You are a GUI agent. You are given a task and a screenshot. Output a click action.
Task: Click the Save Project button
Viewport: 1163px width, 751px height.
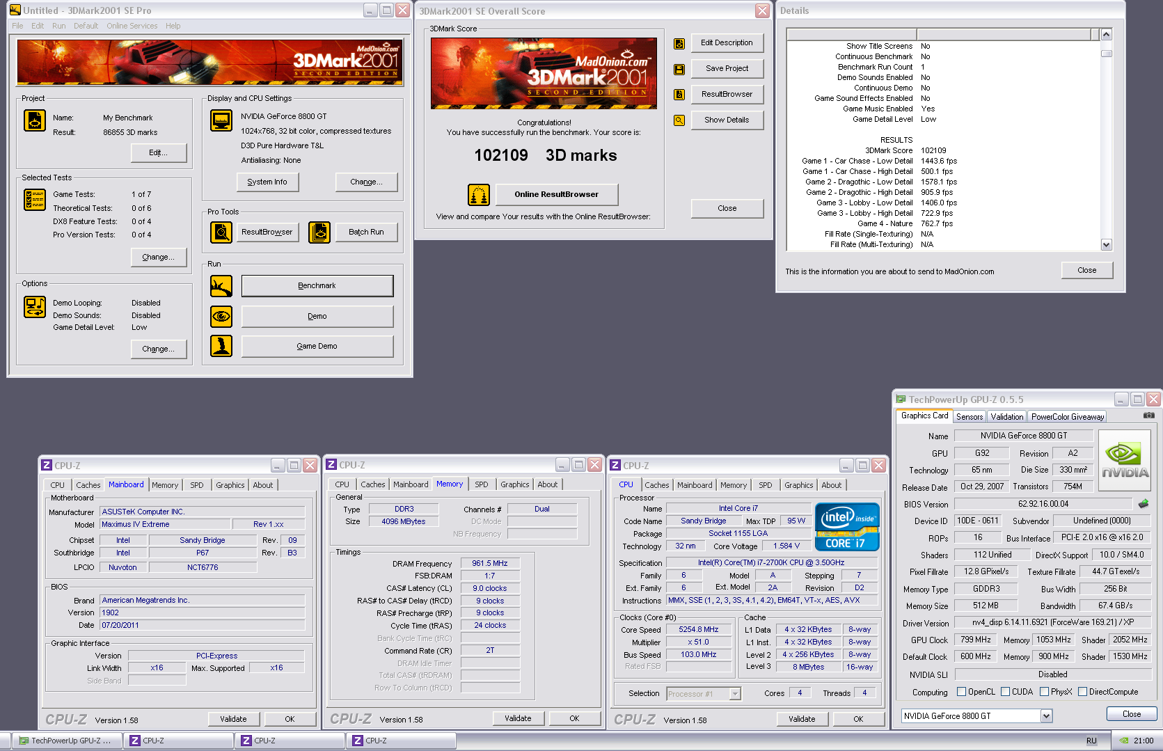727,69
